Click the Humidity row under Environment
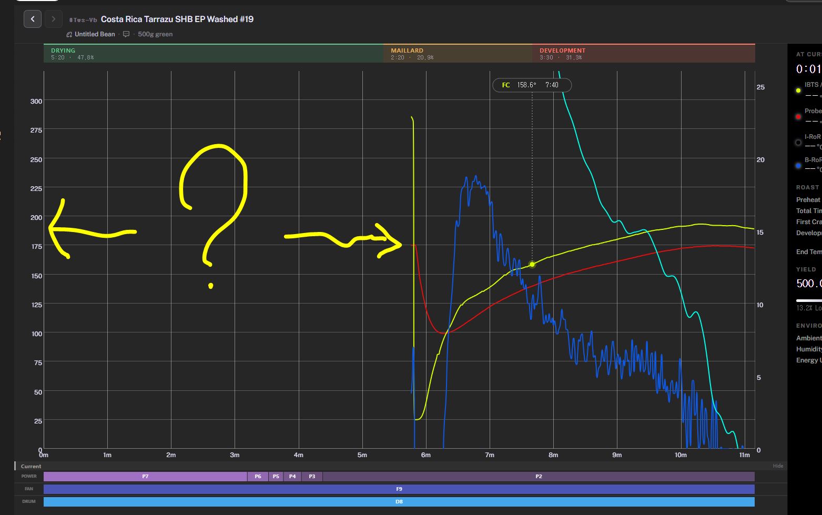Screen dimensions: 822x515 click(x=809, y=349)
